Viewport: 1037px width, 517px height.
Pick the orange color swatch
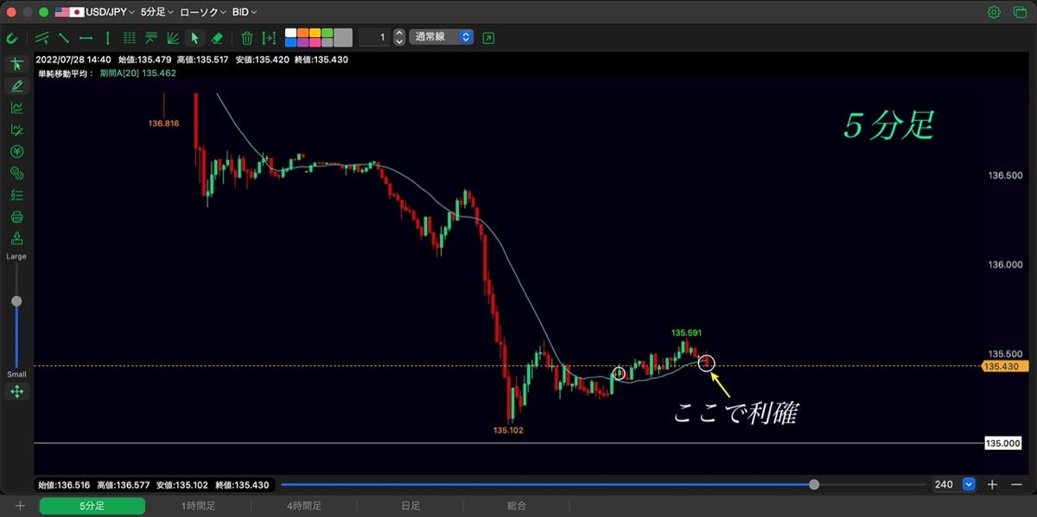[303, 33]
